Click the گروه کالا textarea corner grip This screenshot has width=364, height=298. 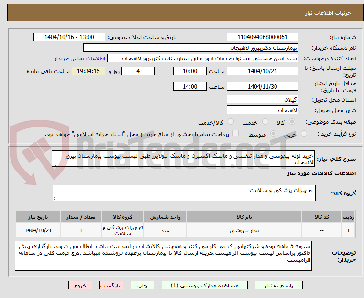pyautogui.click(x=55, y=199)
